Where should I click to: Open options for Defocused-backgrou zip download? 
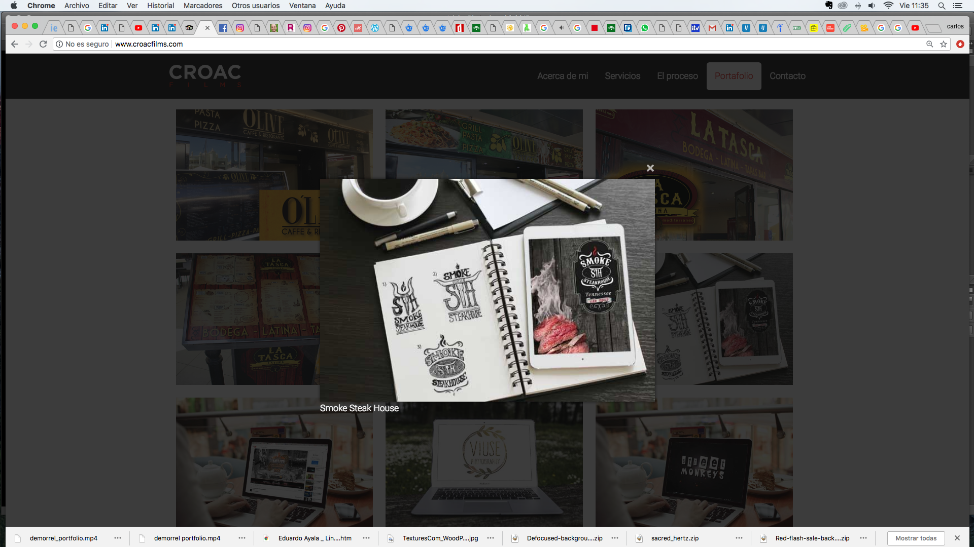[x=615, y=538]
